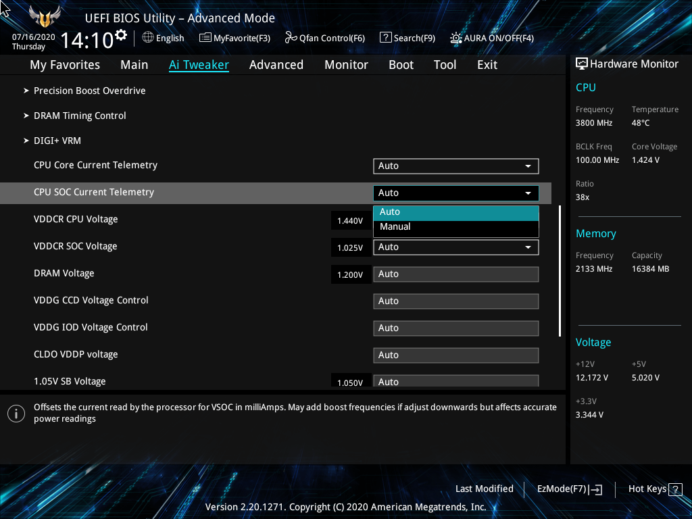Open the Exit tab
This screenshot has height=519, width=692.
[487, 65]
